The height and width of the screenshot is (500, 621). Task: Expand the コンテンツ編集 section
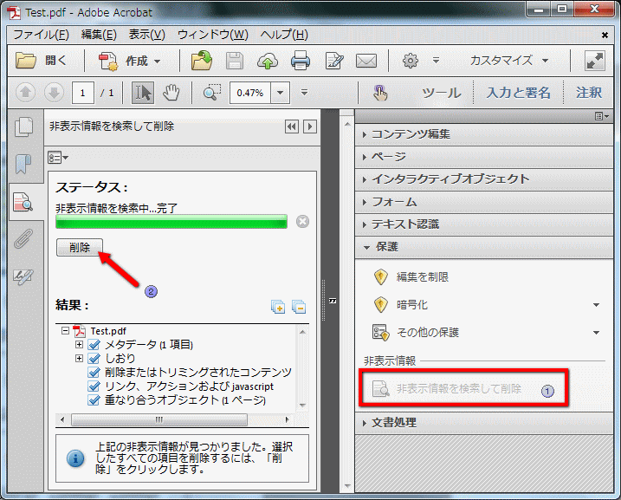[x=484, y=134]
